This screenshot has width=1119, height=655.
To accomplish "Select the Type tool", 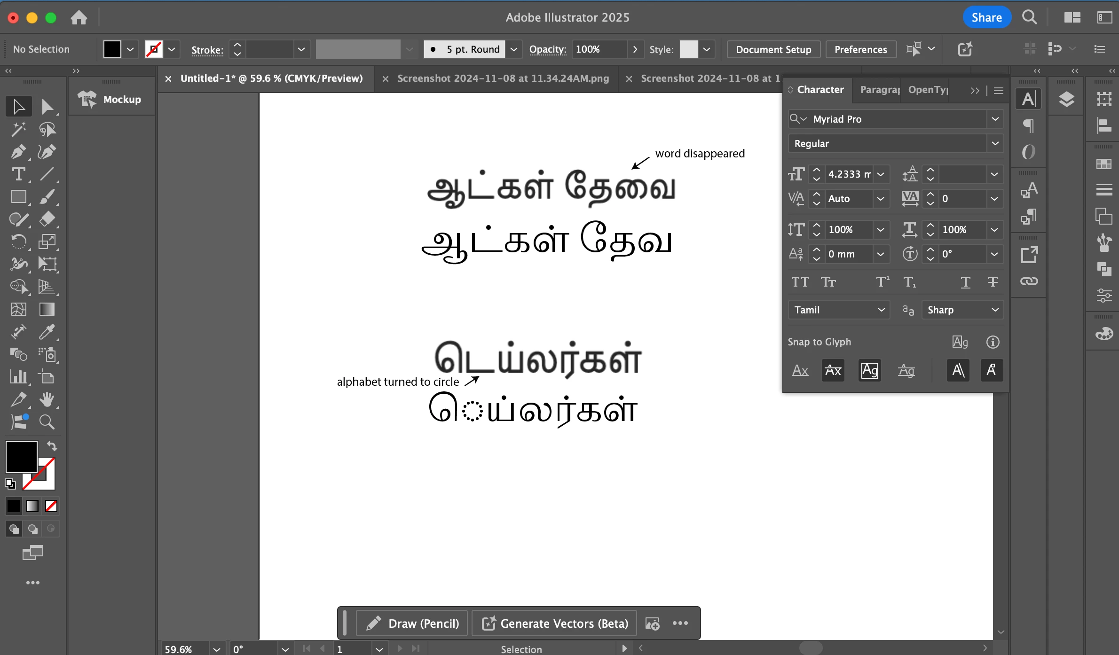I will (18, 174).
